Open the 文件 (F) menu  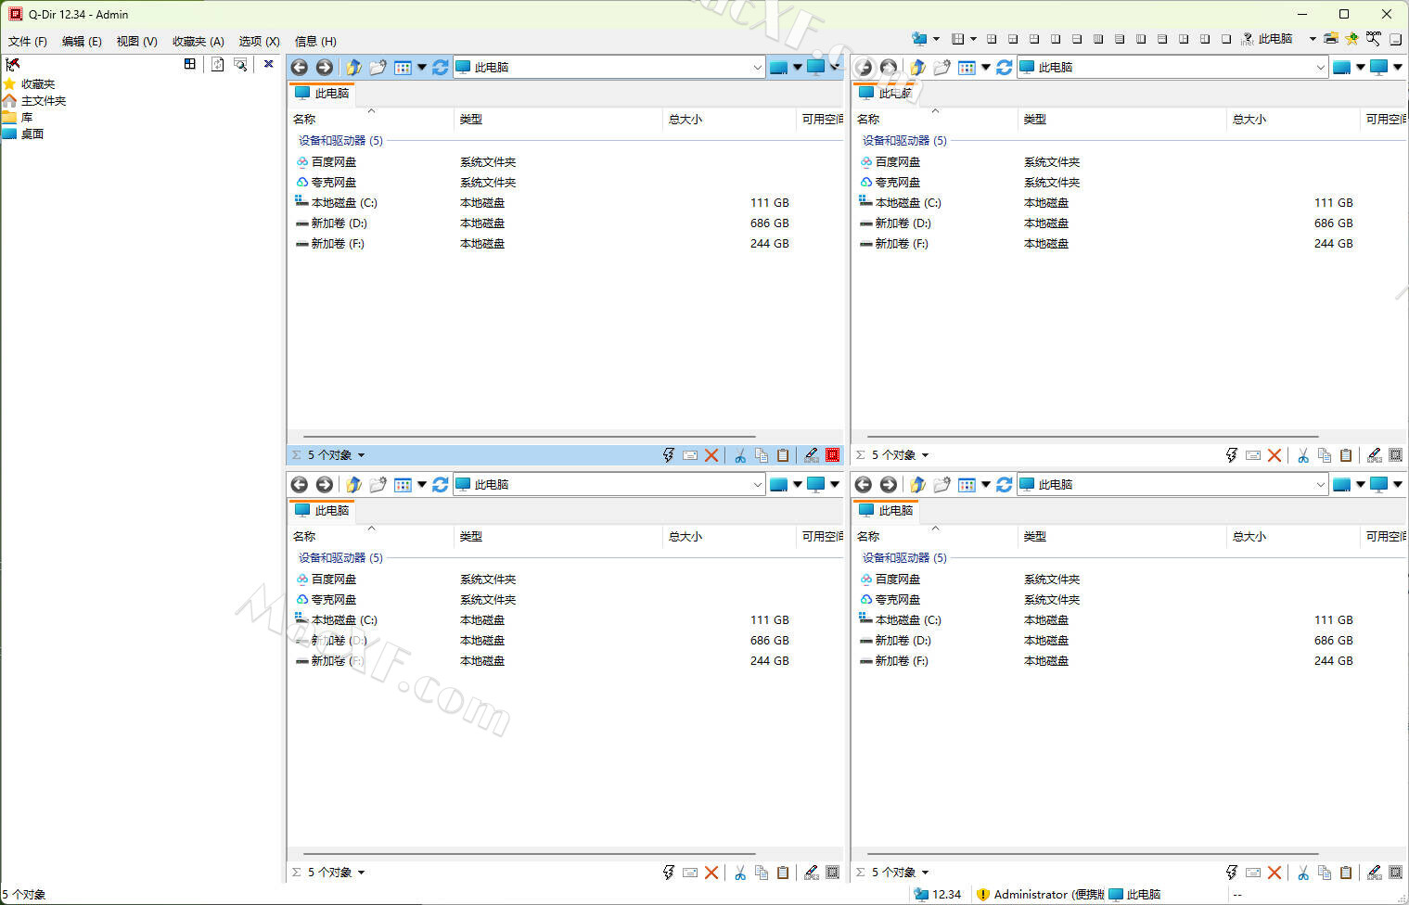tap(28, 42)
